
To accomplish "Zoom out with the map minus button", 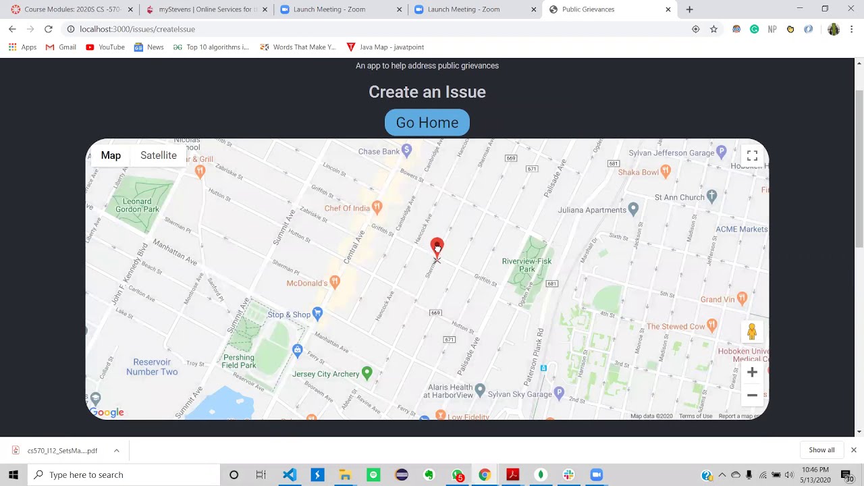I will [x=752, y=395].
